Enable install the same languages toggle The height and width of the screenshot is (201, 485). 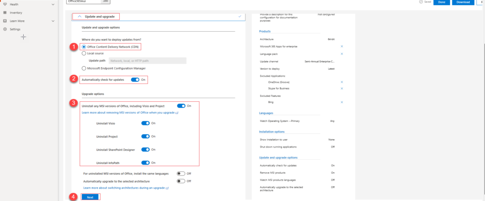(181, 174)
